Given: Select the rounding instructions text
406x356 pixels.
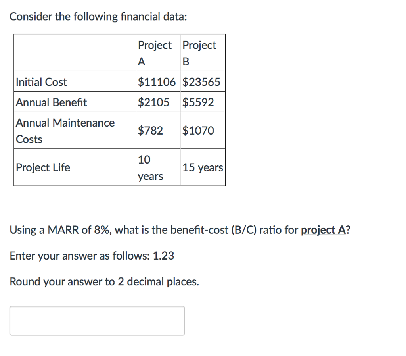Looking at the screenshot, I should coord(104,282).
